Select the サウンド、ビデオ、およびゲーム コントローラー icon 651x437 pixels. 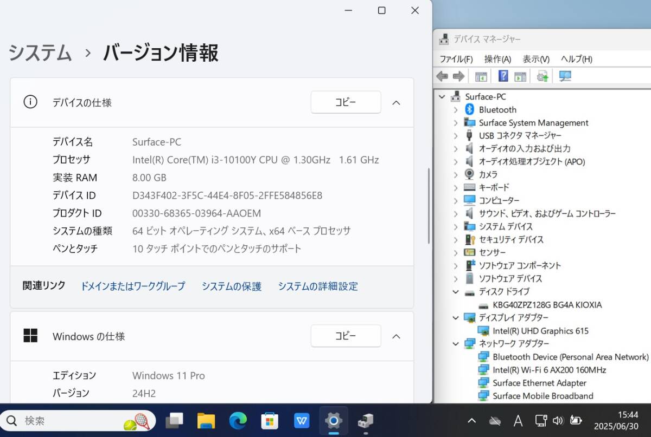pos(470,214)
